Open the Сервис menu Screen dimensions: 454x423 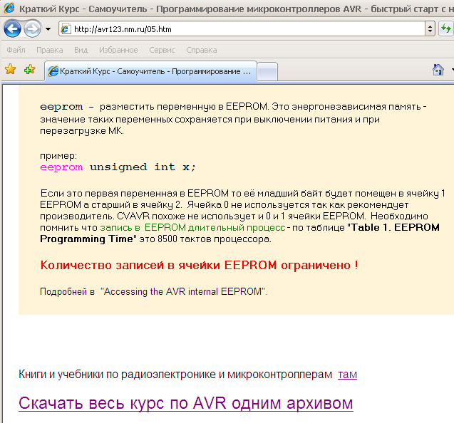click(162, 50)
